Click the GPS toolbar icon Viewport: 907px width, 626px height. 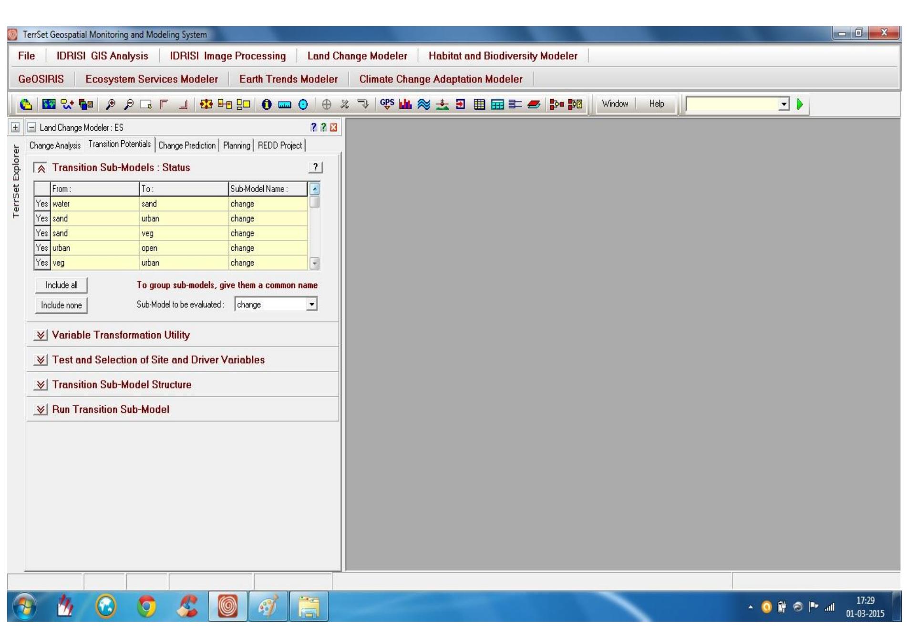tap(387, 103)
